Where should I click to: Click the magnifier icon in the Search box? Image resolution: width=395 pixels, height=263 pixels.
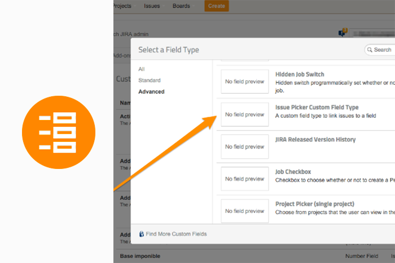370,50
